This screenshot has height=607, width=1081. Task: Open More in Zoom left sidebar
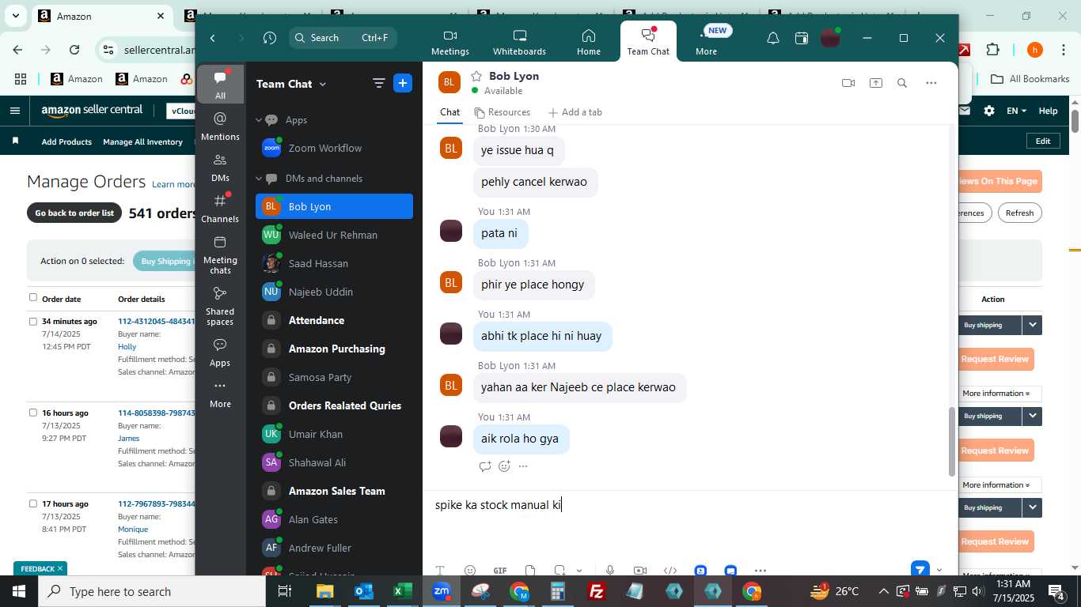pyautogui.click(x=220, y=394)
